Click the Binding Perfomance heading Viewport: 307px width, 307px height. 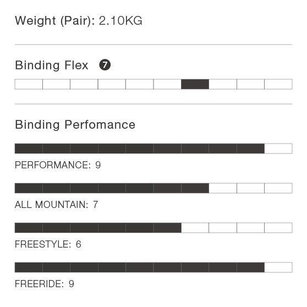point(75,125)
